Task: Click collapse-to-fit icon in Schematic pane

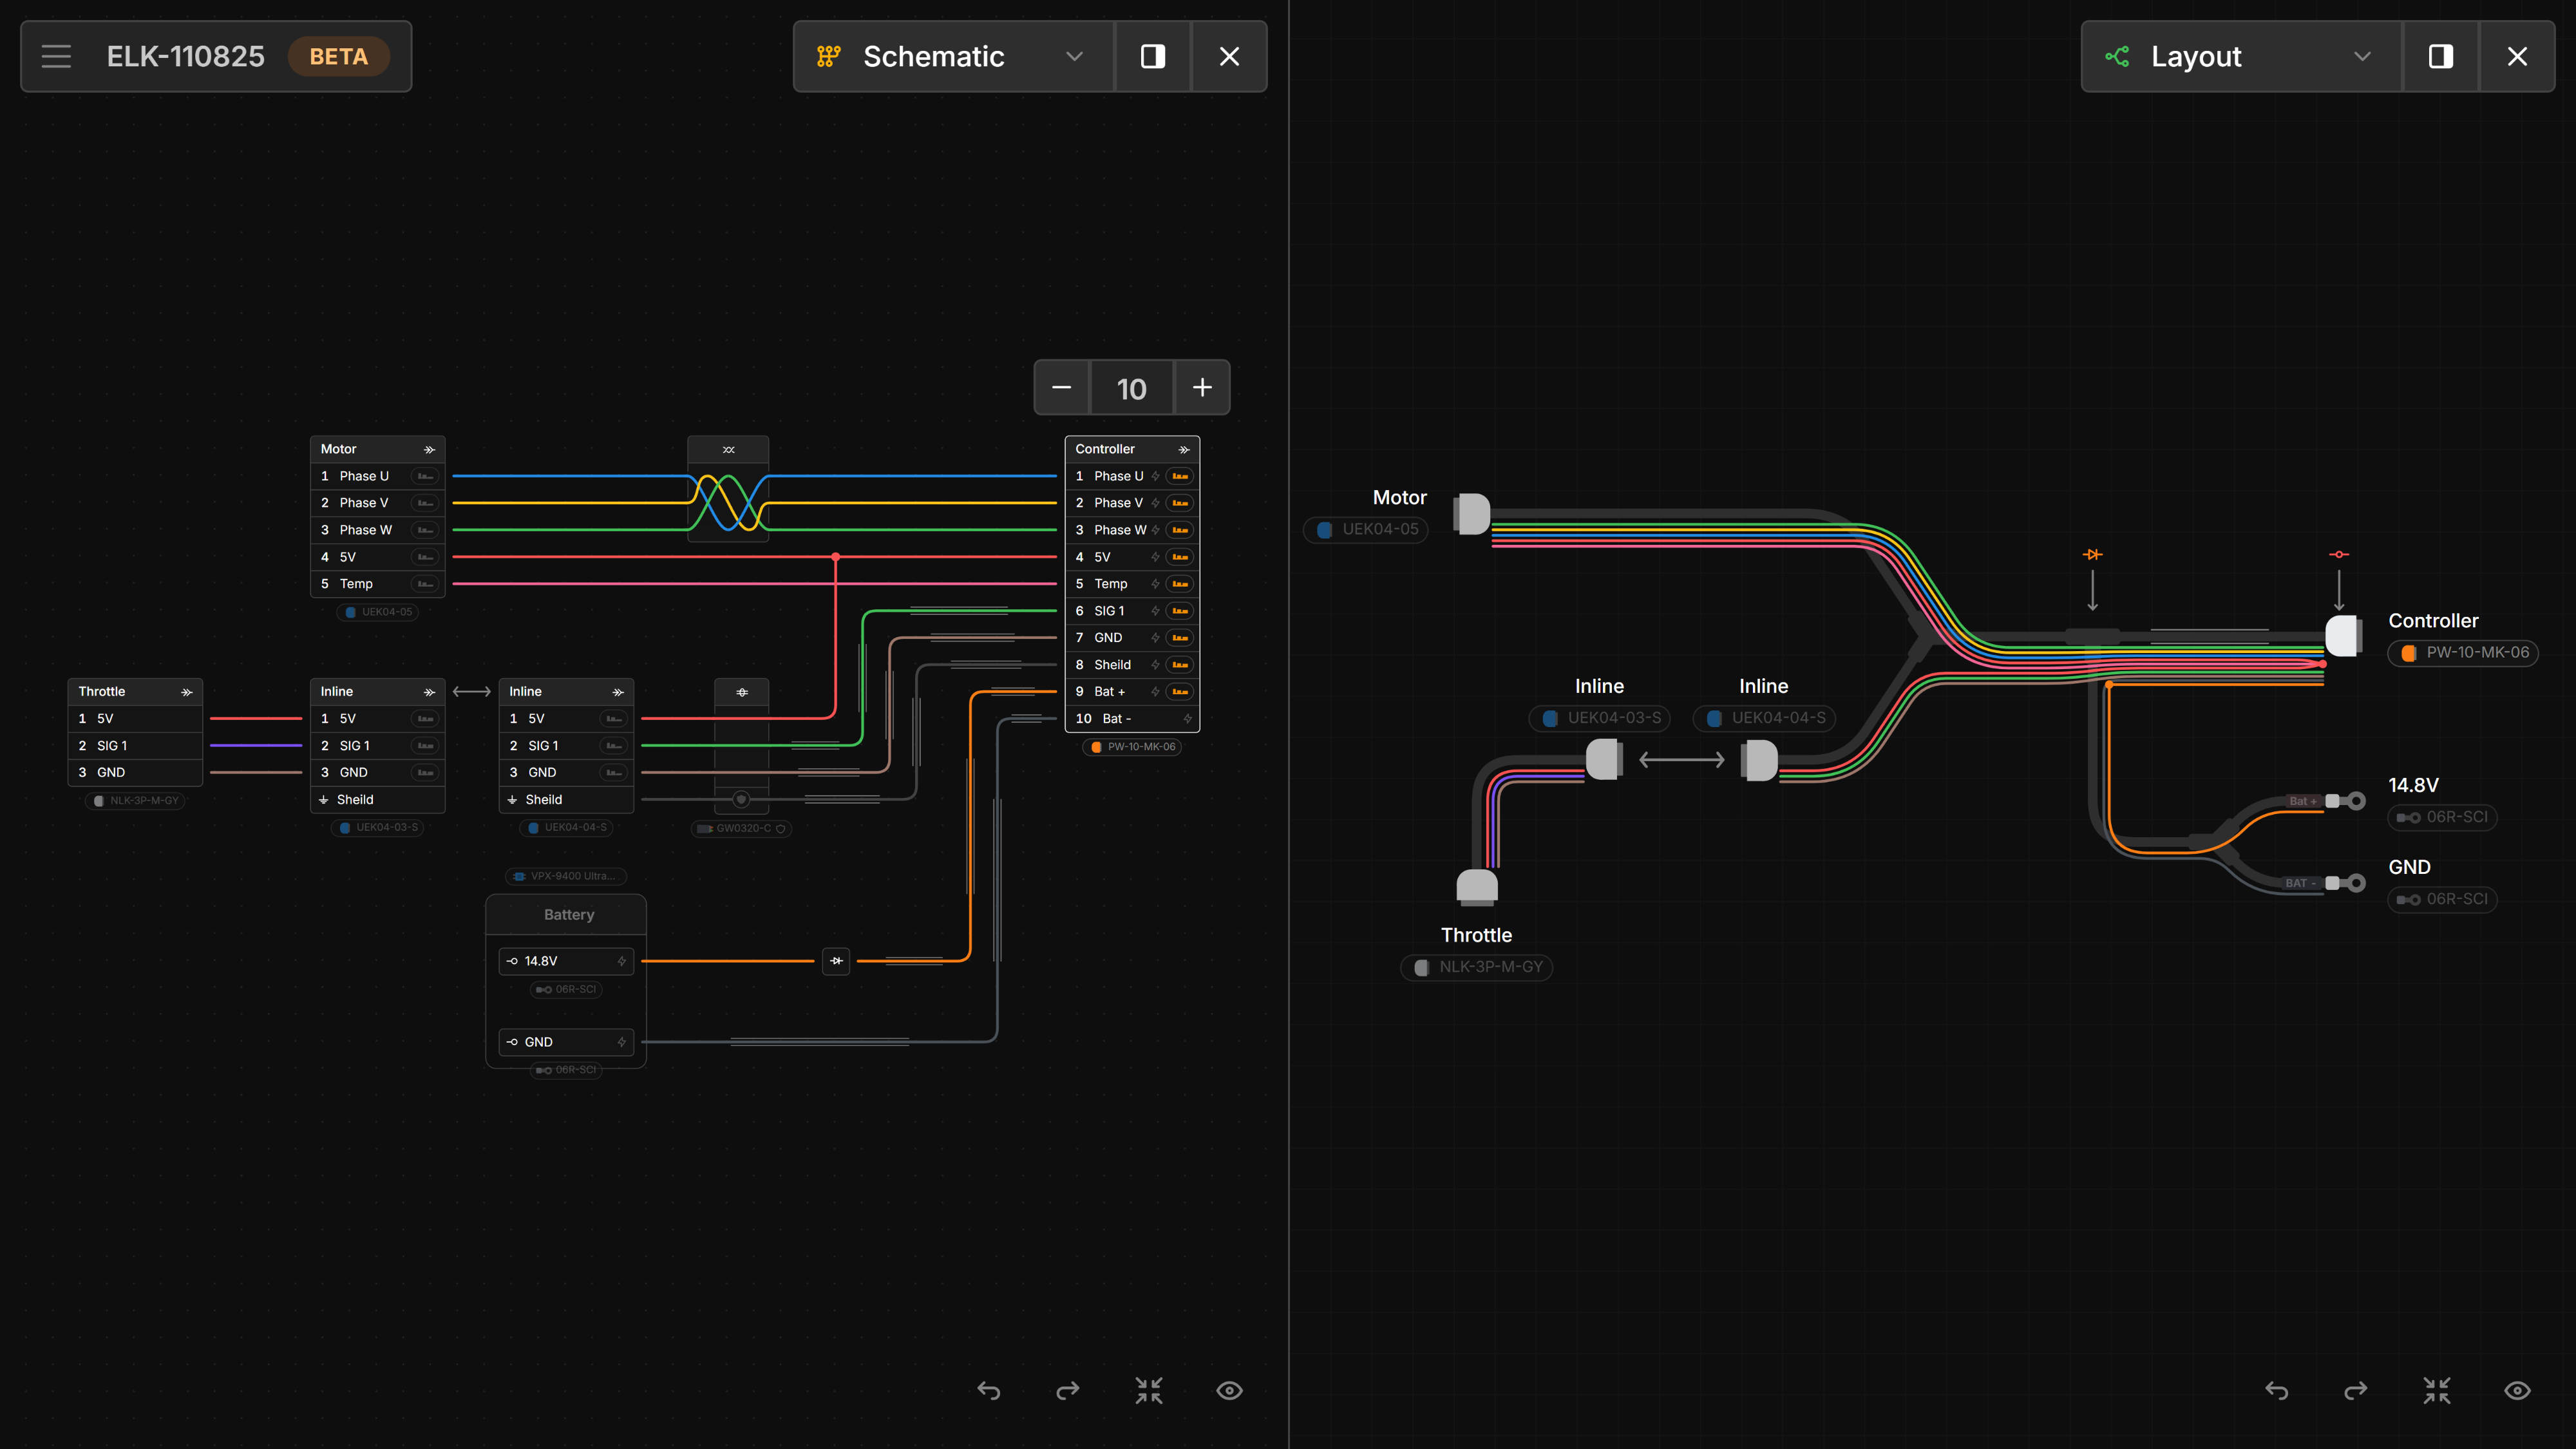Action: (x=1149, y=1390)
